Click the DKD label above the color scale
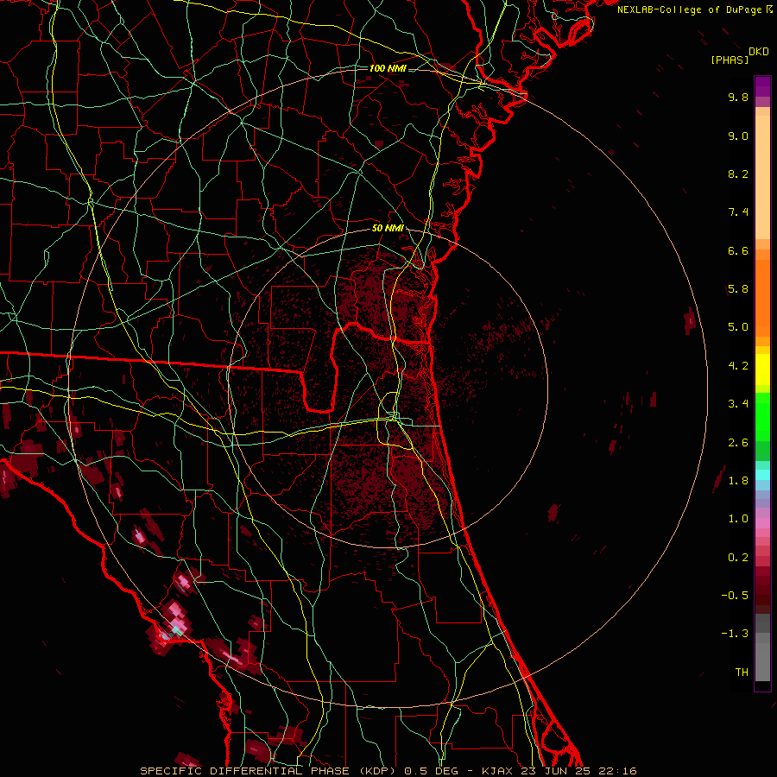Screen dimensions: 777x777 759,52
